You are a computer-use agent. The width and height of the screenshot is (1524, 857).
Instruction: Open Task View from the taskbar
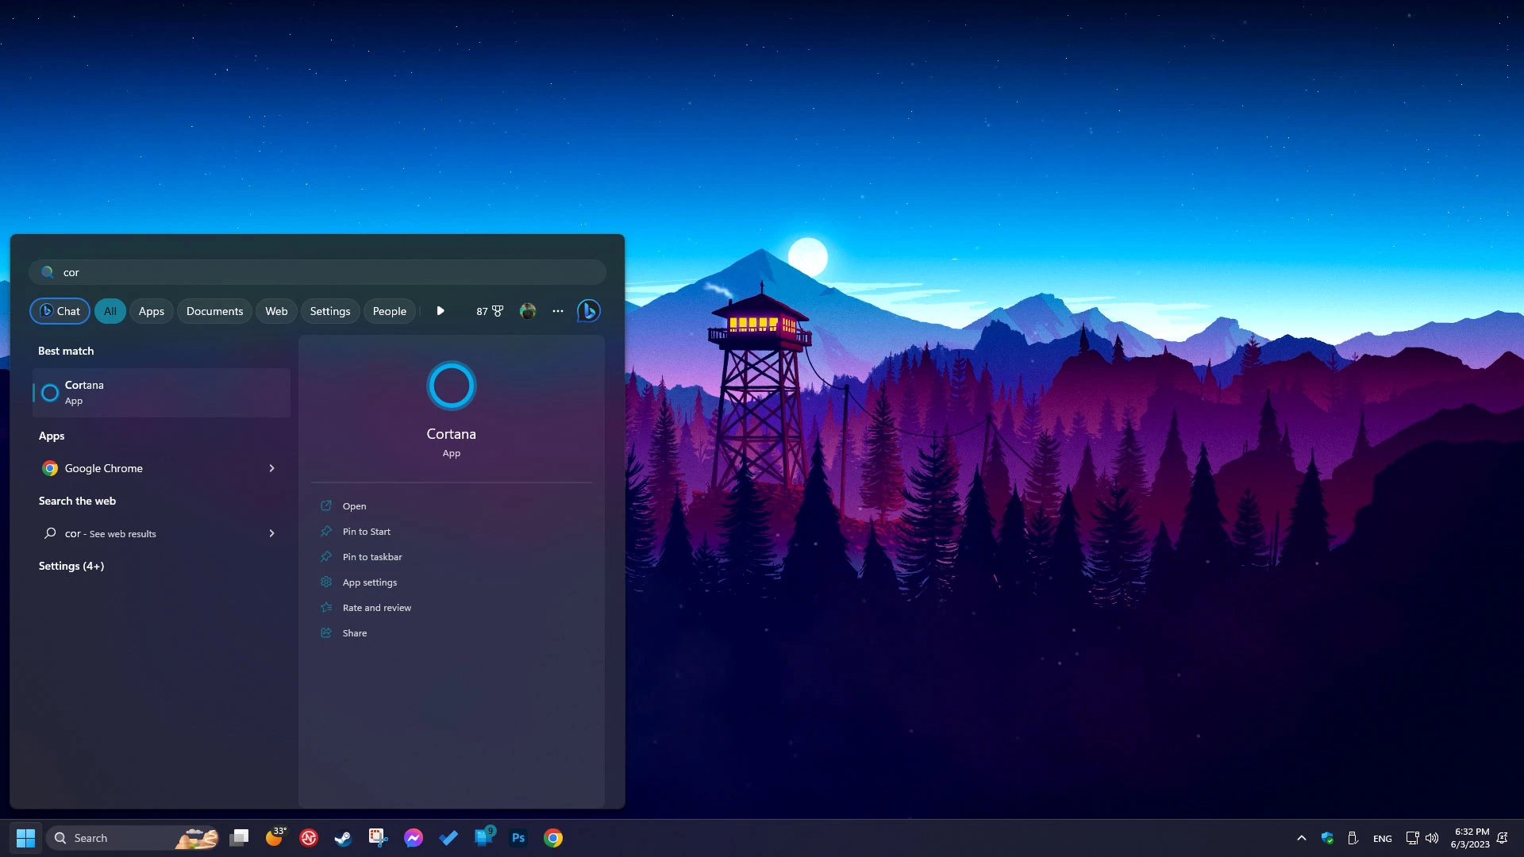(239, 838)
